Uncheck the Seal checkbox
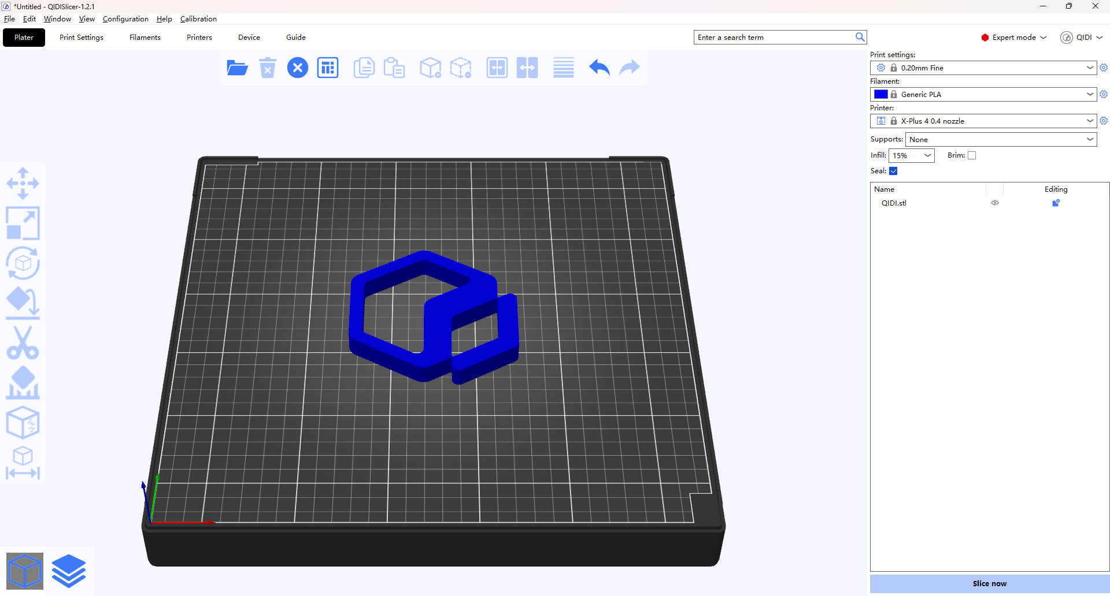This screenshot has width=1110, height=596. pyautogui.click(x=893, y=171)
